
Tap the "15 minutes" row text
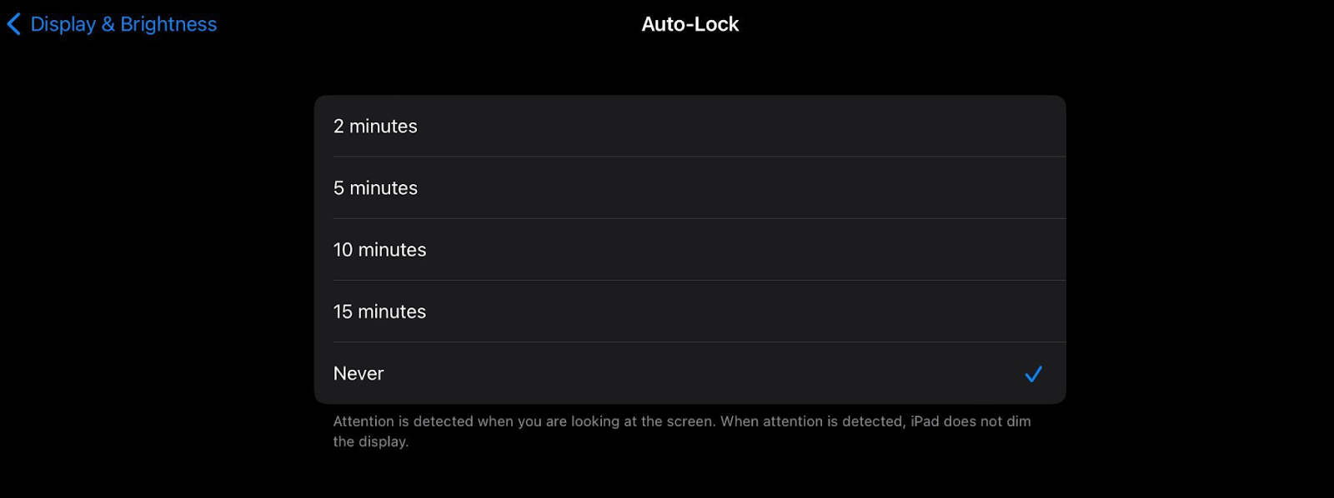379,311
